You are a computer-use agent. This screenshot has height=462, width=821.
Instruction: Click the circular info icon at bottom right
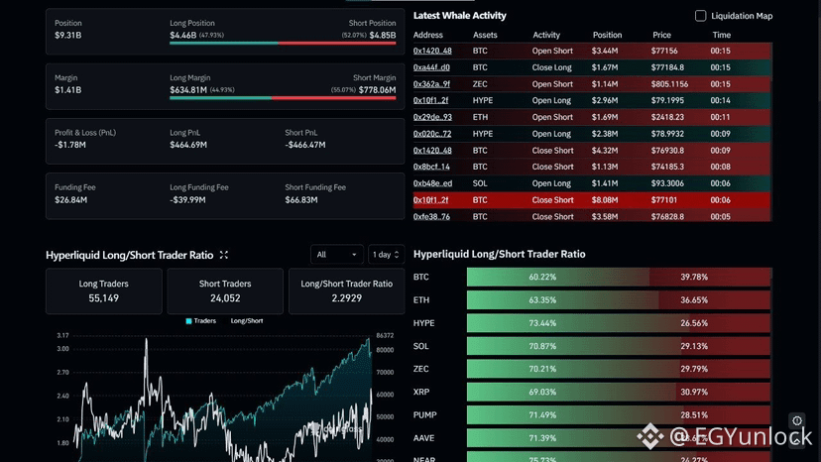coord(797,420)
